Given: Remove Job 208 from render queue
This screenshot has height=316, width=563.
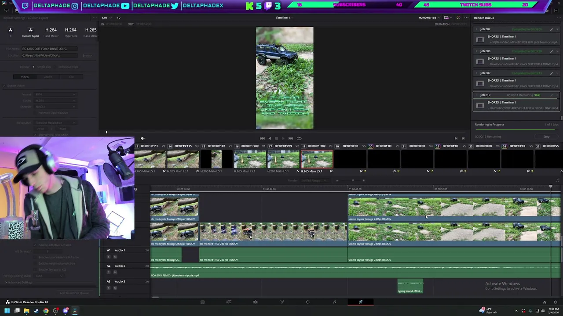Looking at the screenshot, I should (x=558, y=51).
